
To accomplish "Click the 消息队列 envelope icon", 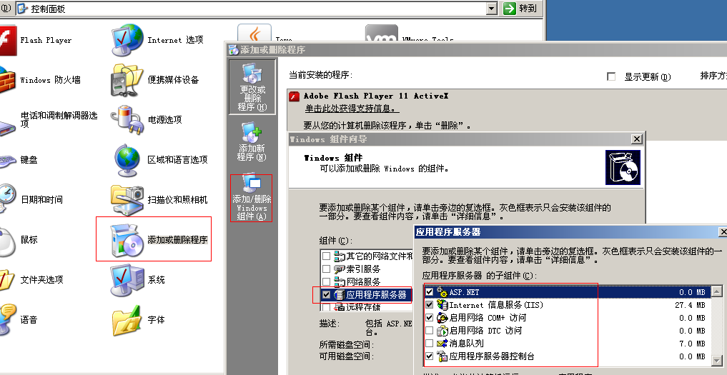I will tap(442, 344).
